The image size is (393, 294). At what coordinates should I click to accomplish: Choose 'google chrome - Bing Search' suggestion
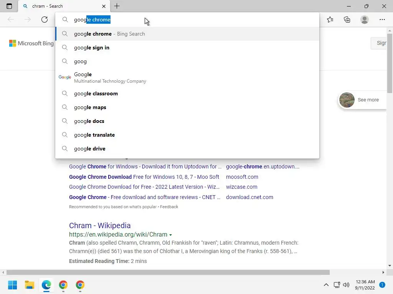187,34
